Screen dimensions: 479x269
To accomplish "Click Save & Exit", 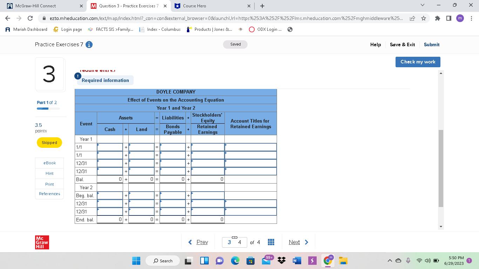I will pyautogui.click(x=402, y=44).
